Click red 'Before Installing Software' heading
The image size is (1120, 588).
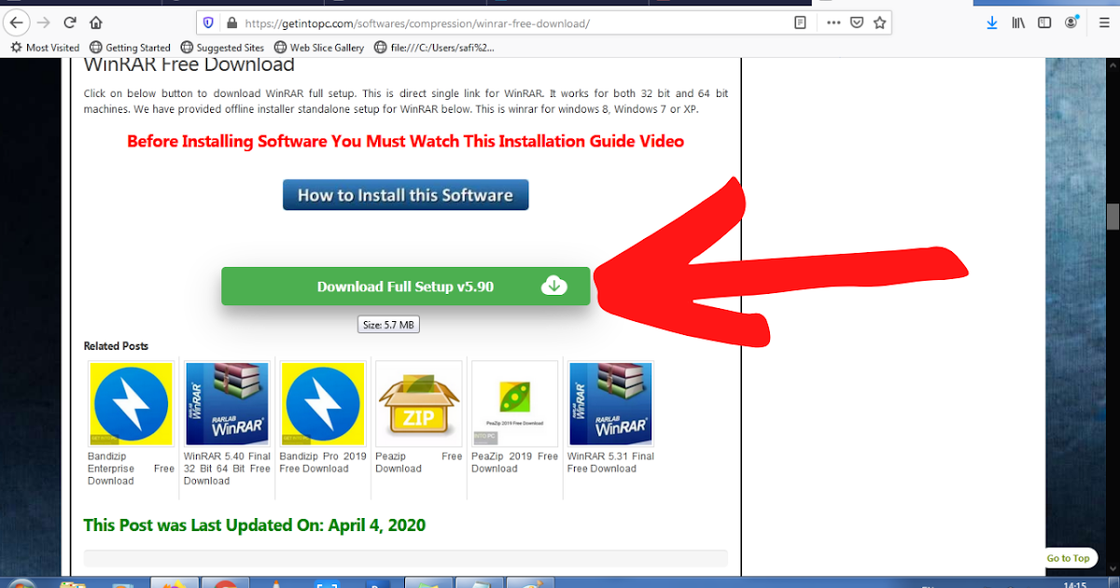point(406,142)
